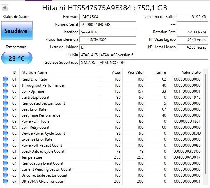
Task: Click the buffer size field 8192 KB
Action: [x=193, y=17]
